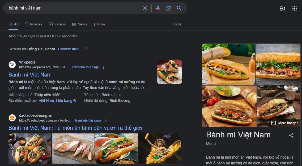
Task: Expand the More search categories menu
Action: click(99, 24)
